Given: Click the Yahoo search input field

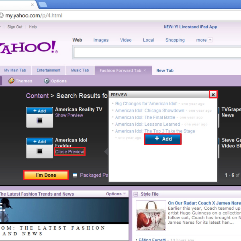Looking at the screenshot, I should tap(157, 52).
